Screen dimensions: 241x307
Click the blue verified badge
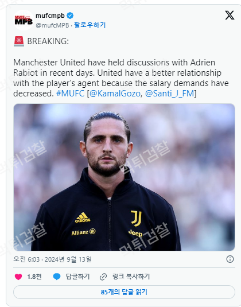pyautogui.click(x=70, y=15)
